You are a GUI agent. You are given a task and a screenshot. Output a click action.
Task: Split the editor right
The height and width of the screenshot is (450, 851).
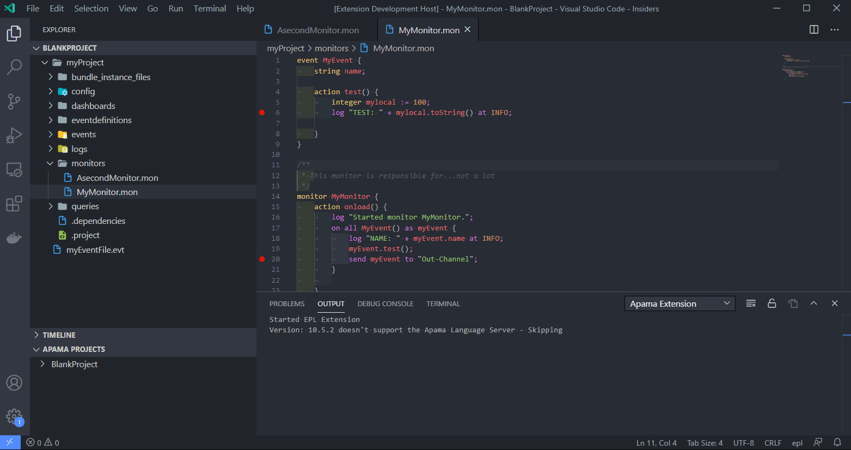point(814,29)
